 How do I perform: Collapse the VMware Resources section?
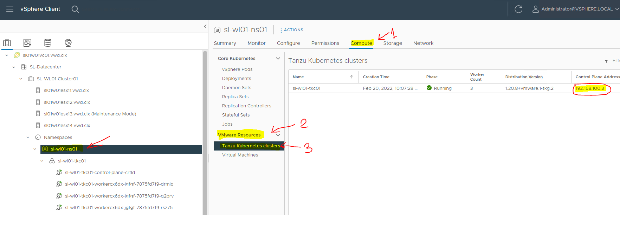pyautogui.click(x=278, y=135)
